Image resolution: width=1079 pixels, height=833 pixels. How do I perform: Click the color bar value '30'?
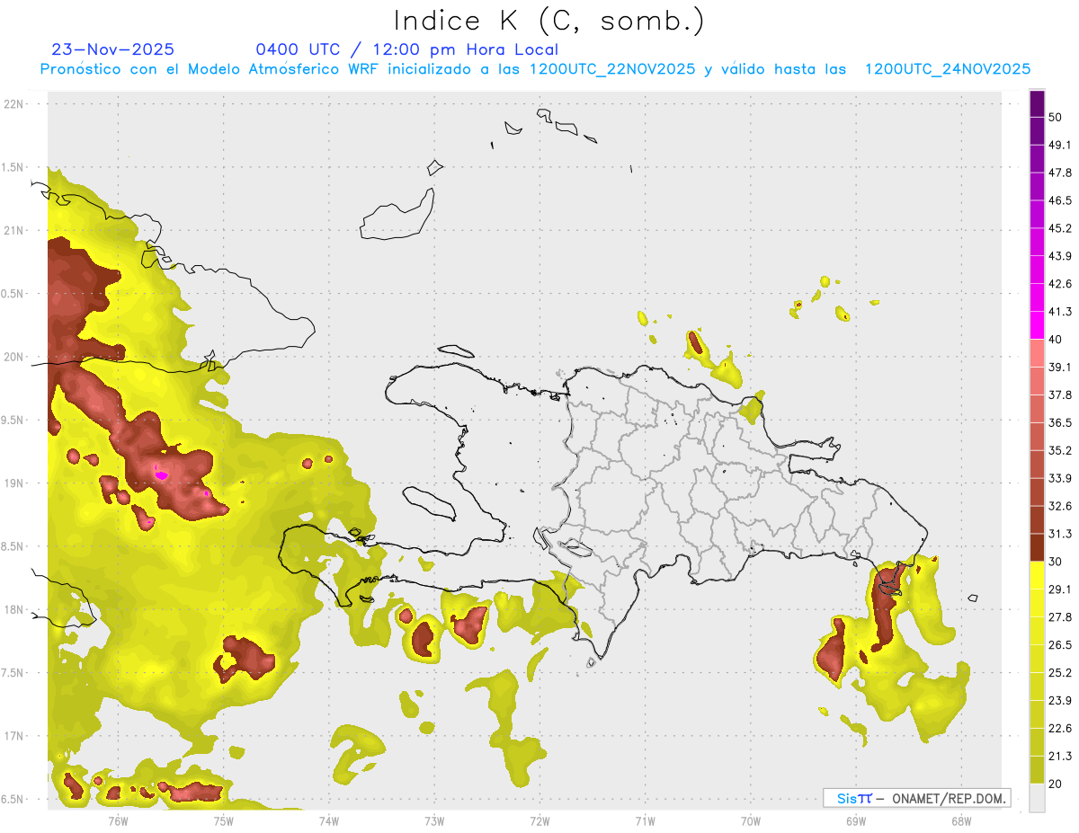[1056, 562]
